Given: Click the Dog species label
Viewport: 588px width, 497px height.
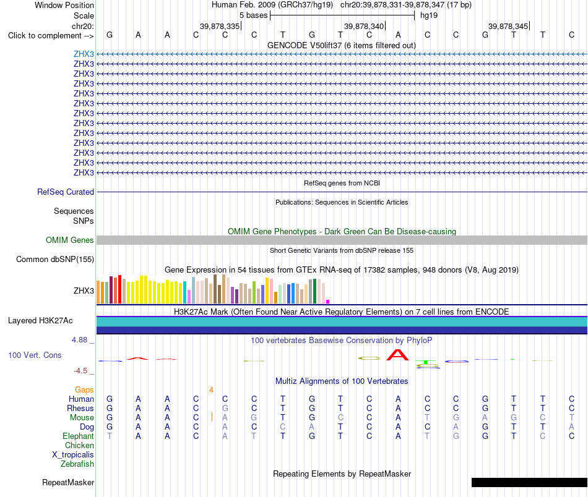Looking at the screenshot, I should (x=87, y=427).
